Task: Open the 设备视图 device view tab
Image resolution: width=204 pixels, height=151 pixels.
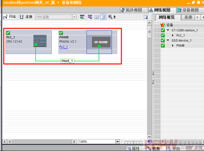Action: [190, 10]
